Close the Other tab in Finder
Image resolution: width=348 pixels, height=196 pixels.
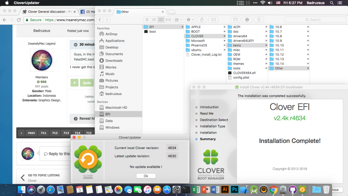tap(163, 12)
